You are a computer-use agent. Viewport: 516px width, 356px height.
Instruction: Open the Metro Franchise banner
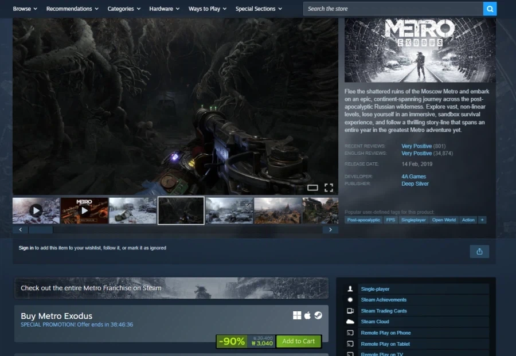pos(171,288)
